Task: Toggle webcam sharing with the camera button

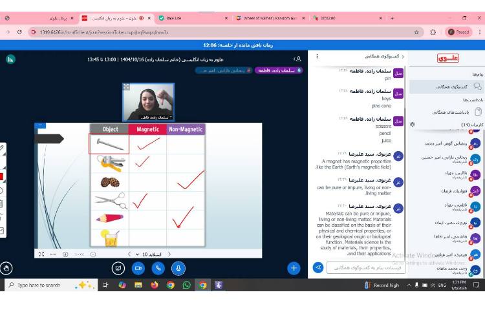Action: click(138, 268)
